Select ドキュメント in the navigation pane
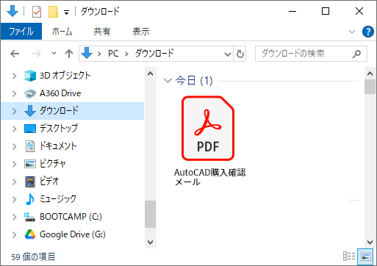The height and width of the screenshot is (266, 377). click(x=58, y=146)
